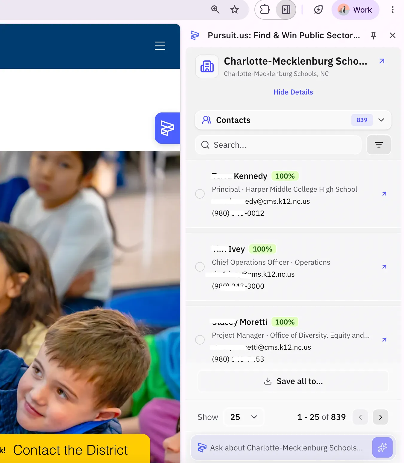This screenshot has width=404, height=463.
Task: Click the phone number ending in 3000
Action: 238,286
